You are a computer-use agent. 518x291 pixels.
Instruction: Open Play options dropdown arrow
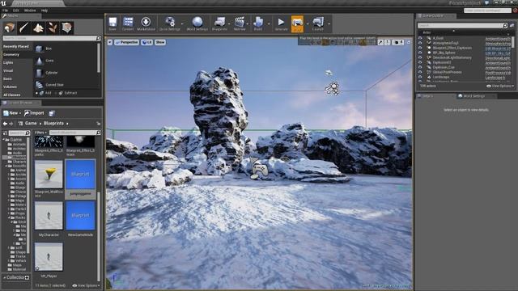(x=307, y=23)
